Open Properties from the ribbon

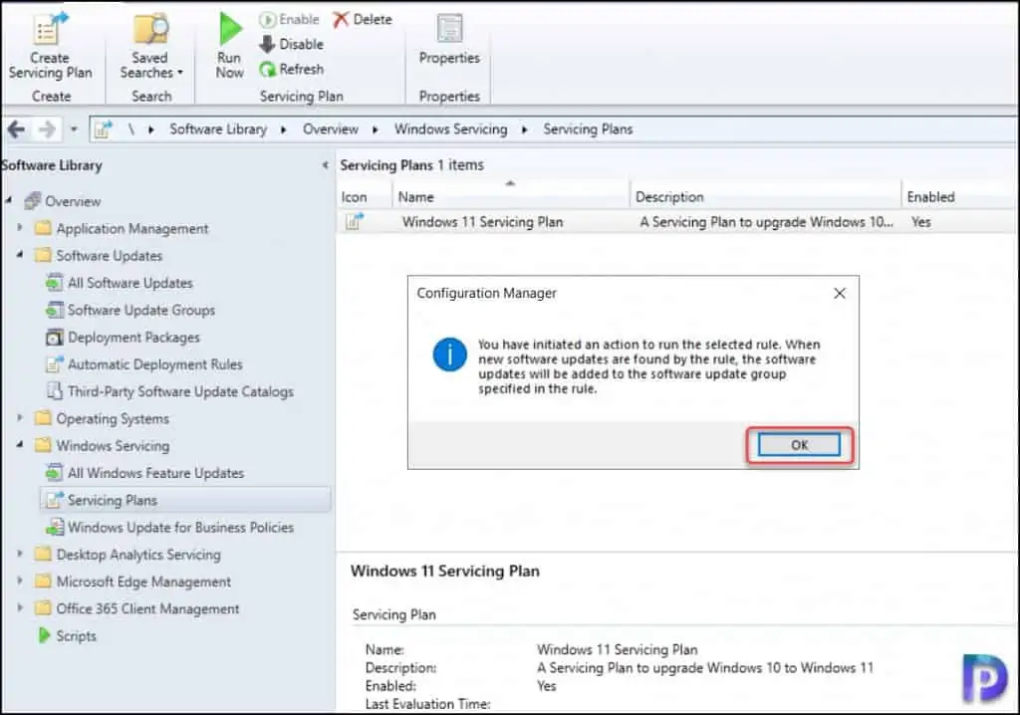[449, 39]
